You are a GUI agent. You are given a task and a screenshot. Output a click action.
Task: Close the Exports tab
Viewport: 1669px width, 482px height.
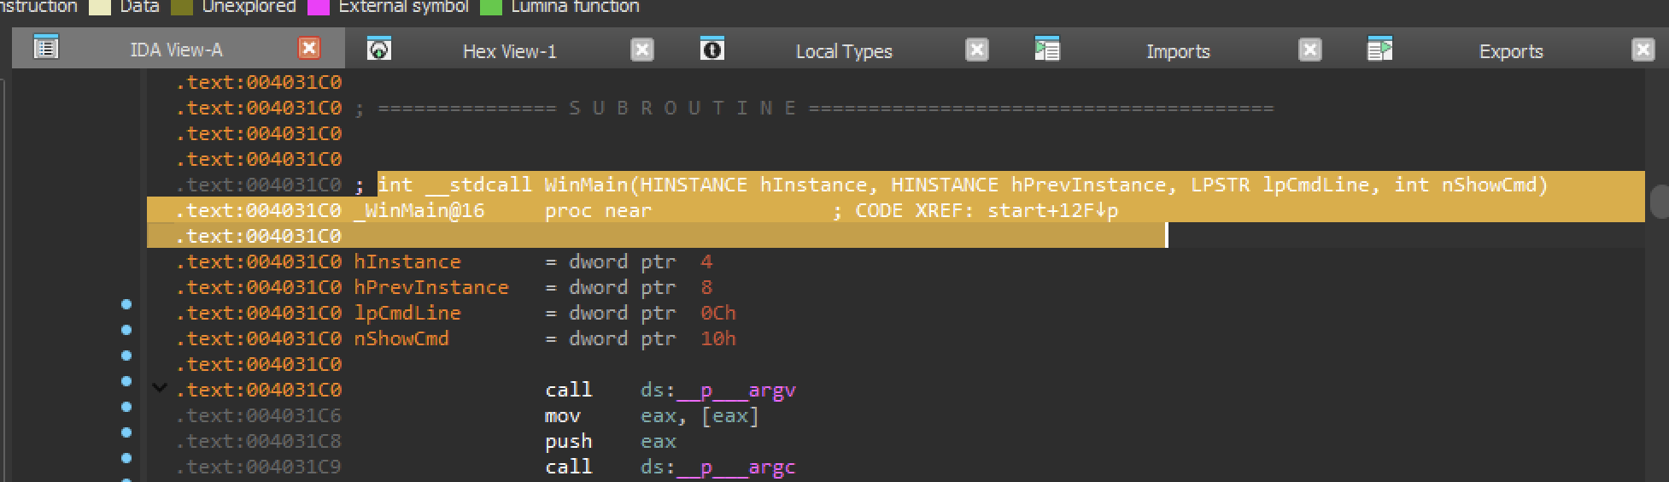point(1643,50)
